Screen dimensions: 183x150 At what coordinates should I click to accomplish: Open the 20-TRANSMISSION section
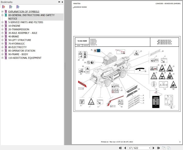point(19,29)
